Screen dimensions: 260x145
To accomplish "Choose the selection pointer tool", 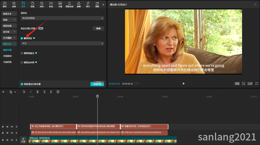I will point(11,92).
